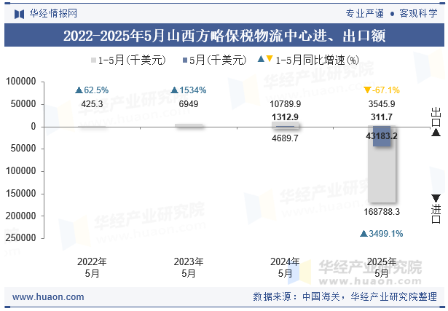Click the 出口 side label

pyautogui.click(x=436, y=117)
